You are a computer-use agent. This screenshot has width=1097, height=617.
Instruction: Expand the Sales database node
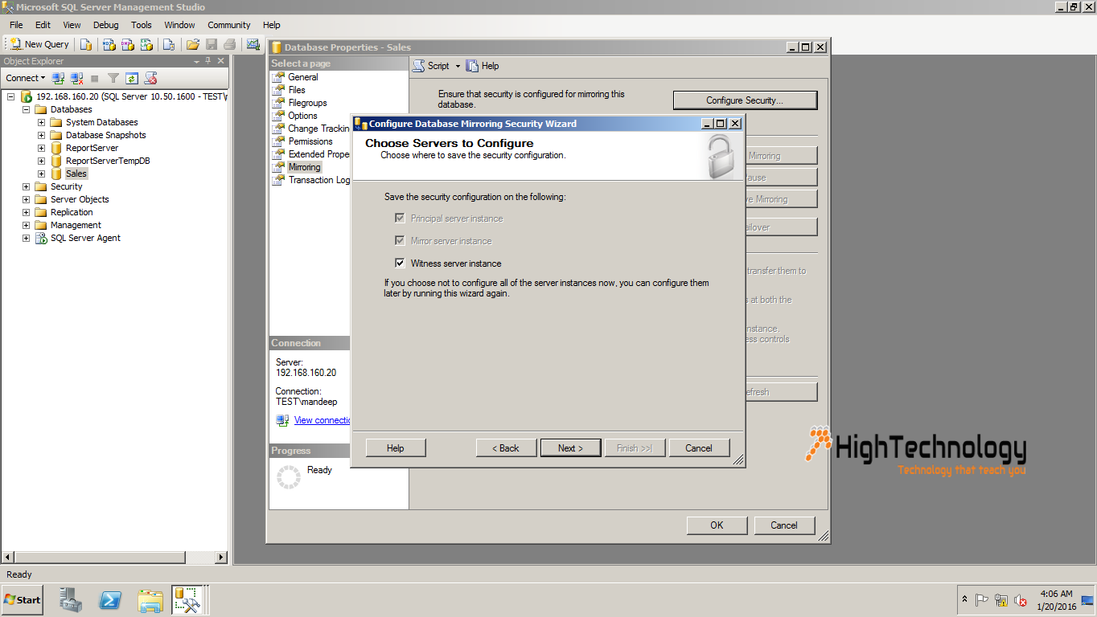click(42, 174)
